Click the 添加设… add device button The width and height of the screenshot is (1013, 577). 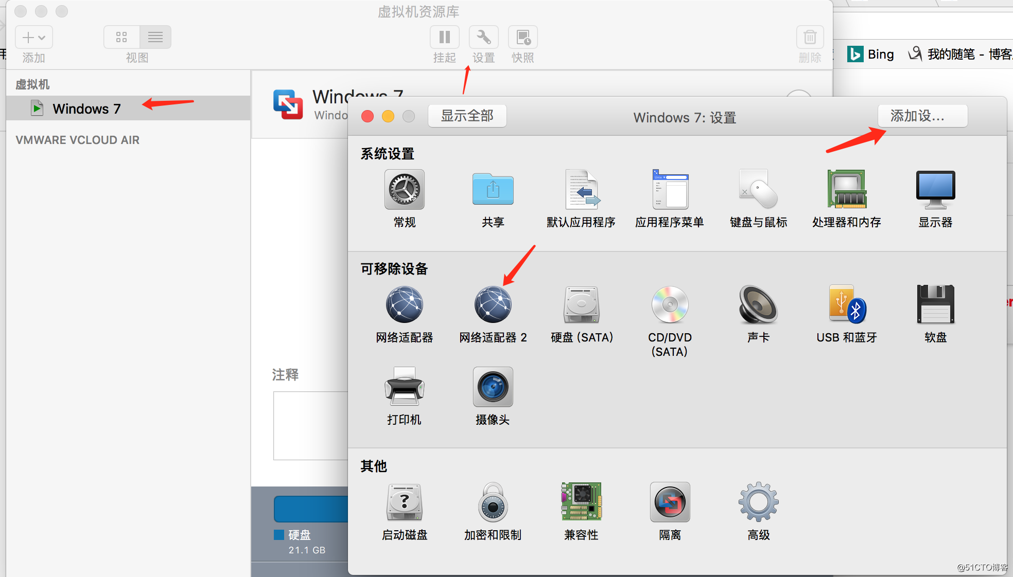pos(922,116)
